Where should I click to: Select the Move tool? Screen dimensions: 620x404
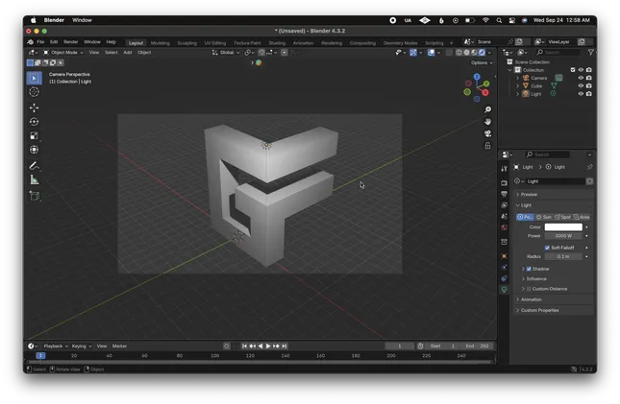pos(34,107)
